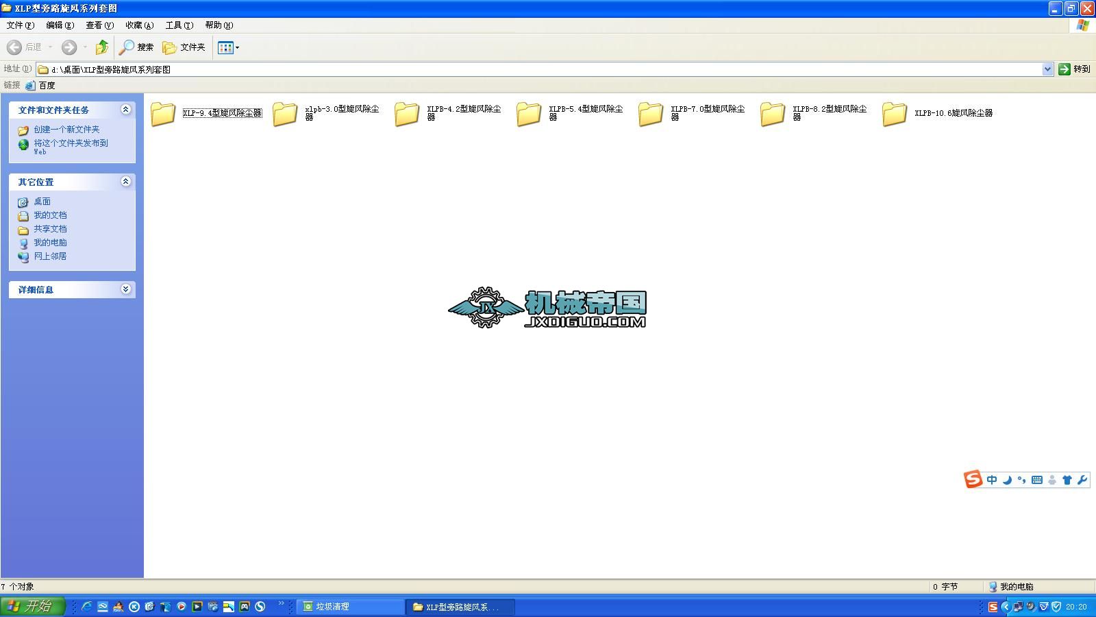Show more quick launch items chevron

point(281,603)
